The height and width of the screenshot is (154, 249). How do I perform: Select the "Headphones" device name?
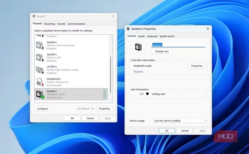point(54,79)
